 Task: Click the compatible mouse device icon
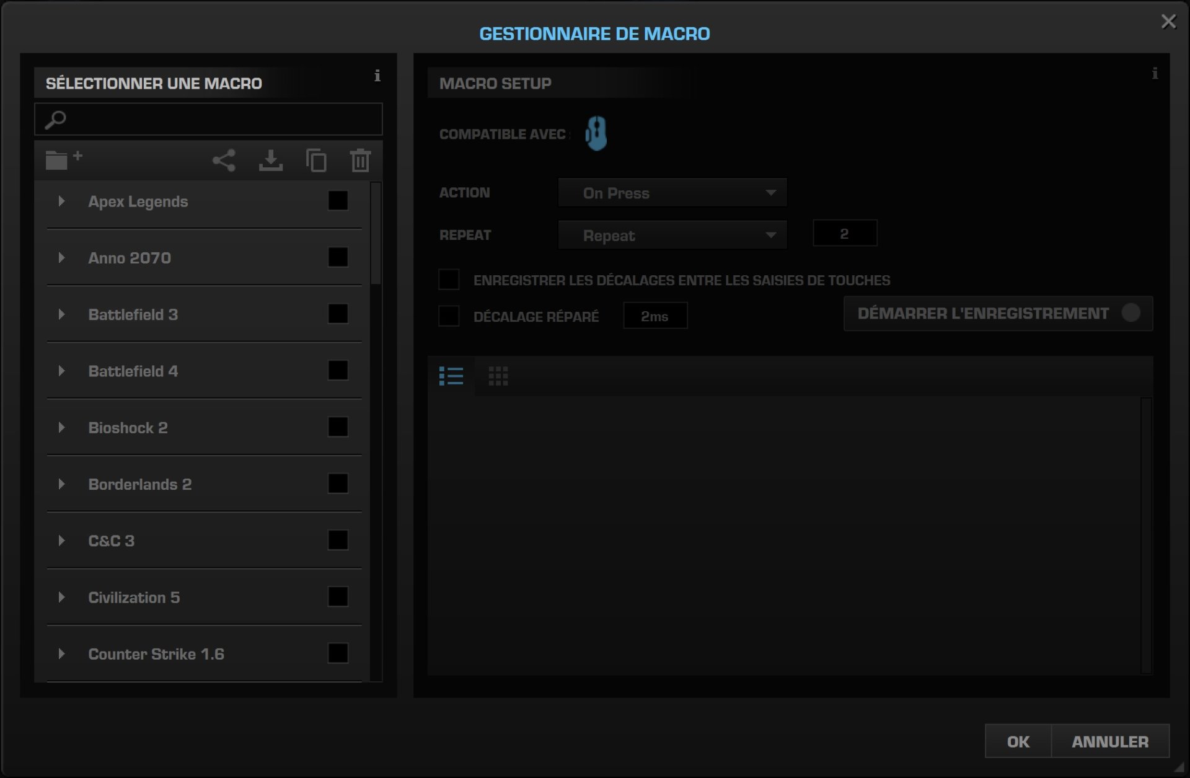tap(596, 133)
